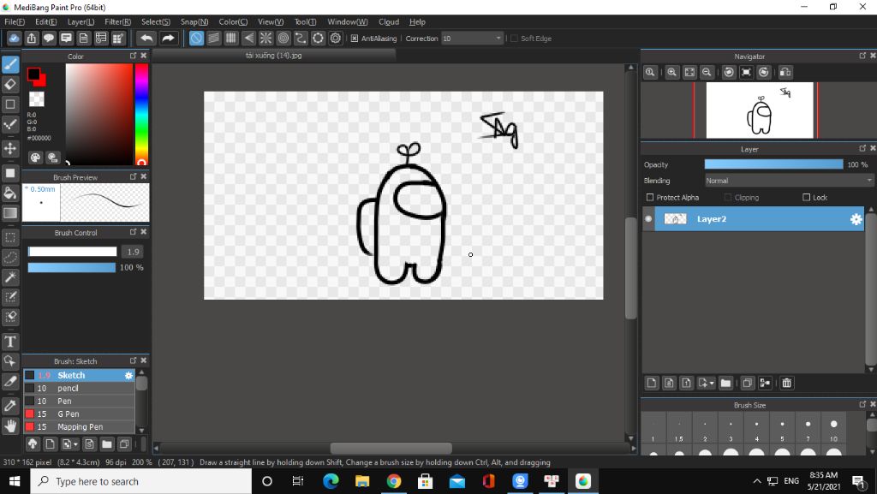Open File Explorer from taskbar
The image size is (877, 494).
point(362,481)
